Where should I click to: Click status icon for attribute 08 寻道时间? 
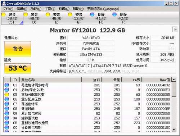(7, 109)
